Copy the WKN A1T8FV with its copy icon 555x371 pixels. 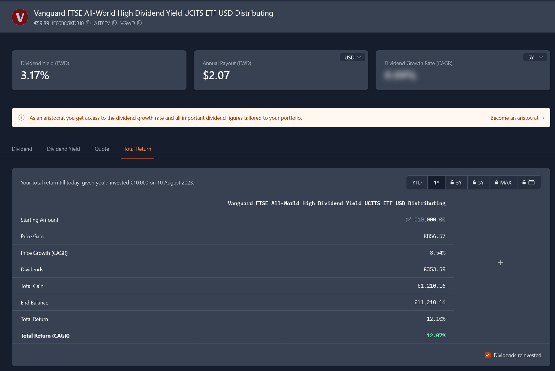(115, 23)
